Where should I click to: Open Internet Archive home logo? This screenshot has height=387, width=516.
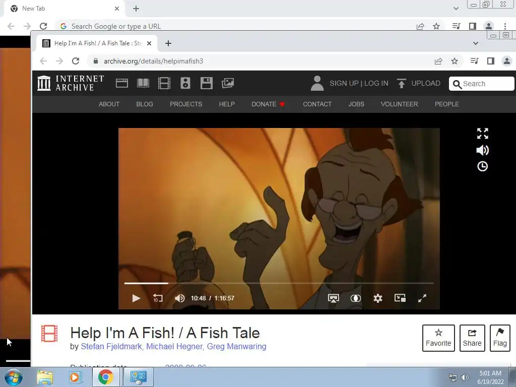(x=71, y=83)
